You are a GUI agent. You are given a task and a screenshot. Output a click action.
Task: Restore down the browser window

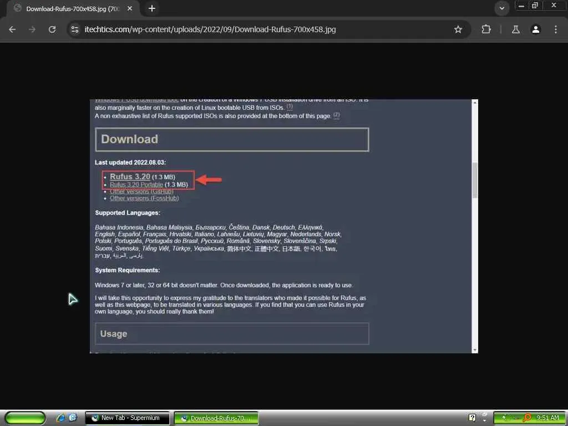tap(535, 6)
